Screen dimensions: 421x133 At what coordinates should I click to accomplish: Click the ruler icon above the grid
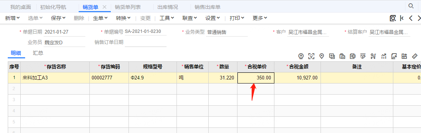(415, 56)
